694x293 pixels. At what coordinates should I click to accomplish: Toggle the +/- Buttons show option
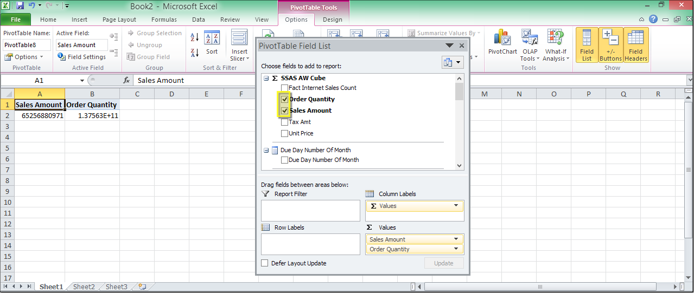tap(611, 45)
